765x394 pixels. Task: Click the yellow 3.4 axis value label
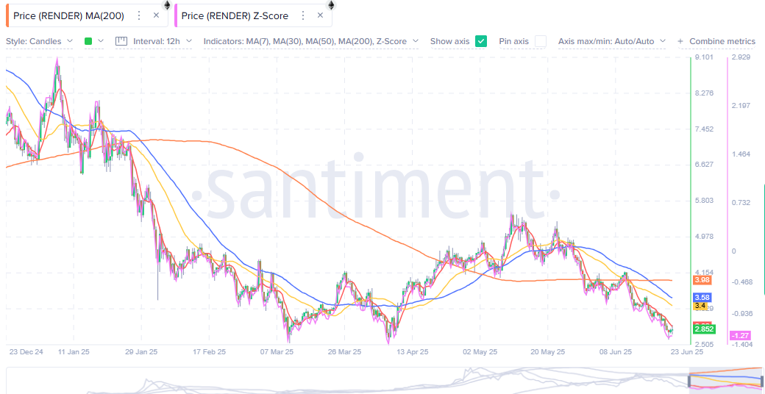point(699,306)
